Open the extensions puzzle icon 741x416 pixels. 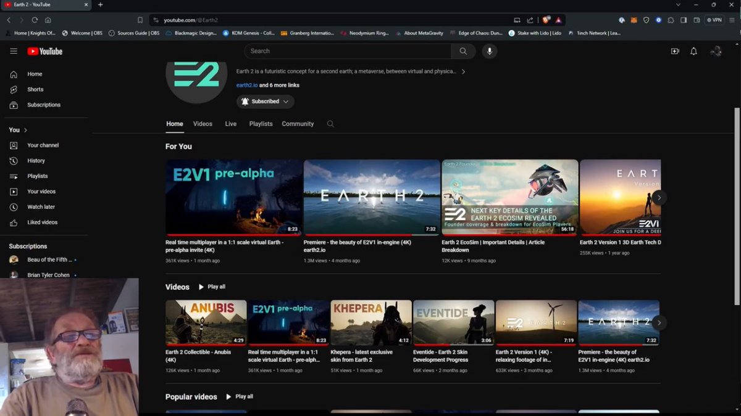click(x=671, y=20)
